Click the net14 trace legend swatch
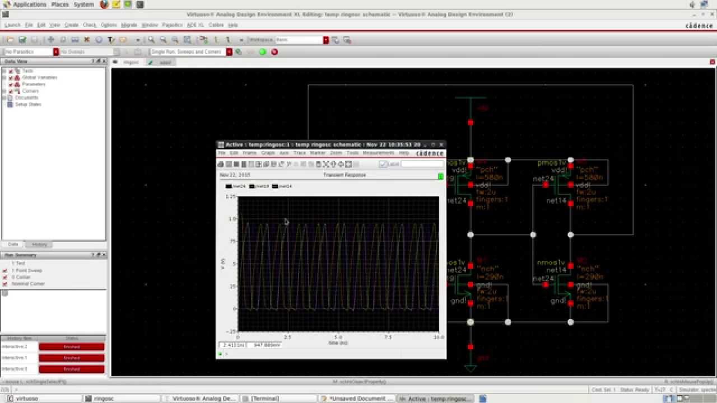The width and height of the screenshot is (717, 403). pos(275,186)
